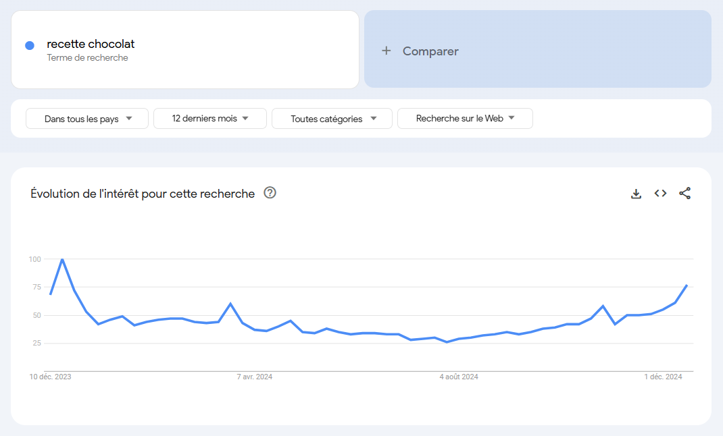Download the chart data as CSV
This screenshot has width=723, height=436.
pyautogui.click(x=636, y=194)
